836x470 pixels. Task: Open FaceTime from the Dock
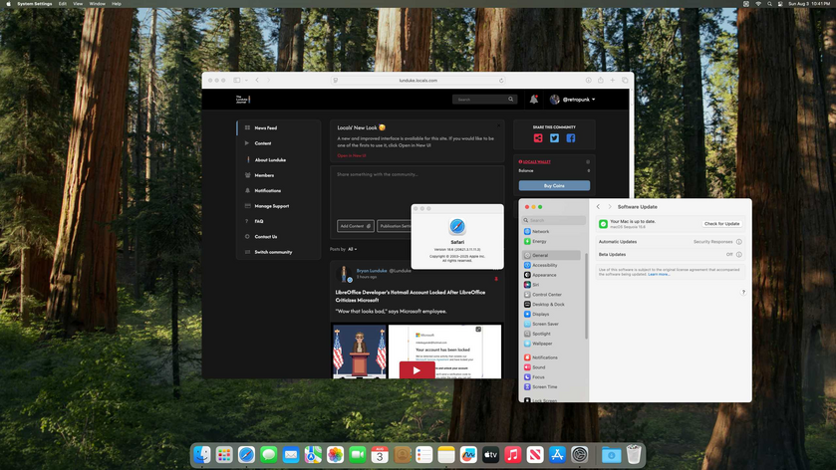pyautogui.click(x=358, y=454)
